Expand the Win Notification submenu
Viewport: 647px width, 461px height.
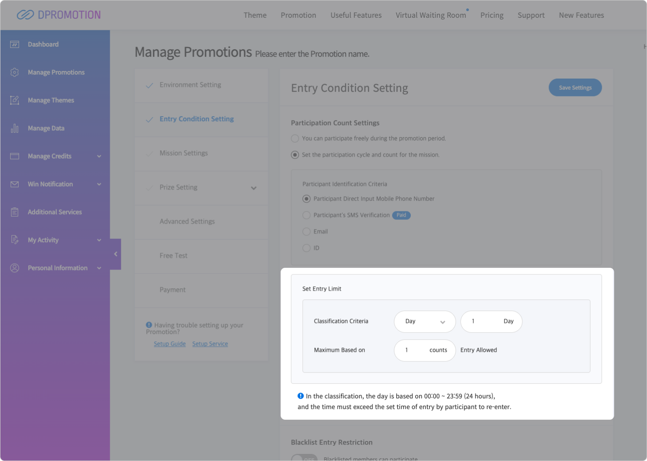pos(99,184)
